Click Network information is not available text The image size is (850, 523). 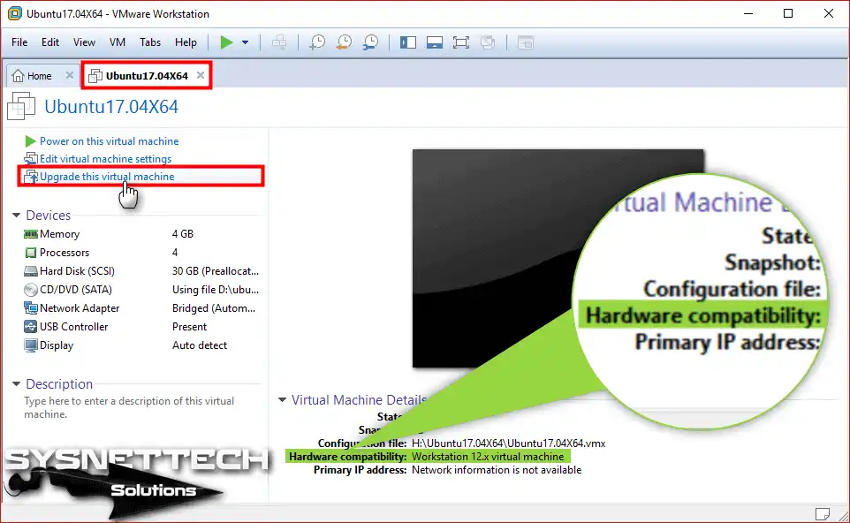pyautogui.click(x=497, y=470)
